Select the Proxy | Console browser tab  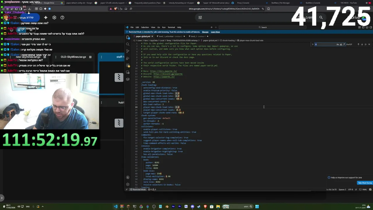[x=243, y=3]
